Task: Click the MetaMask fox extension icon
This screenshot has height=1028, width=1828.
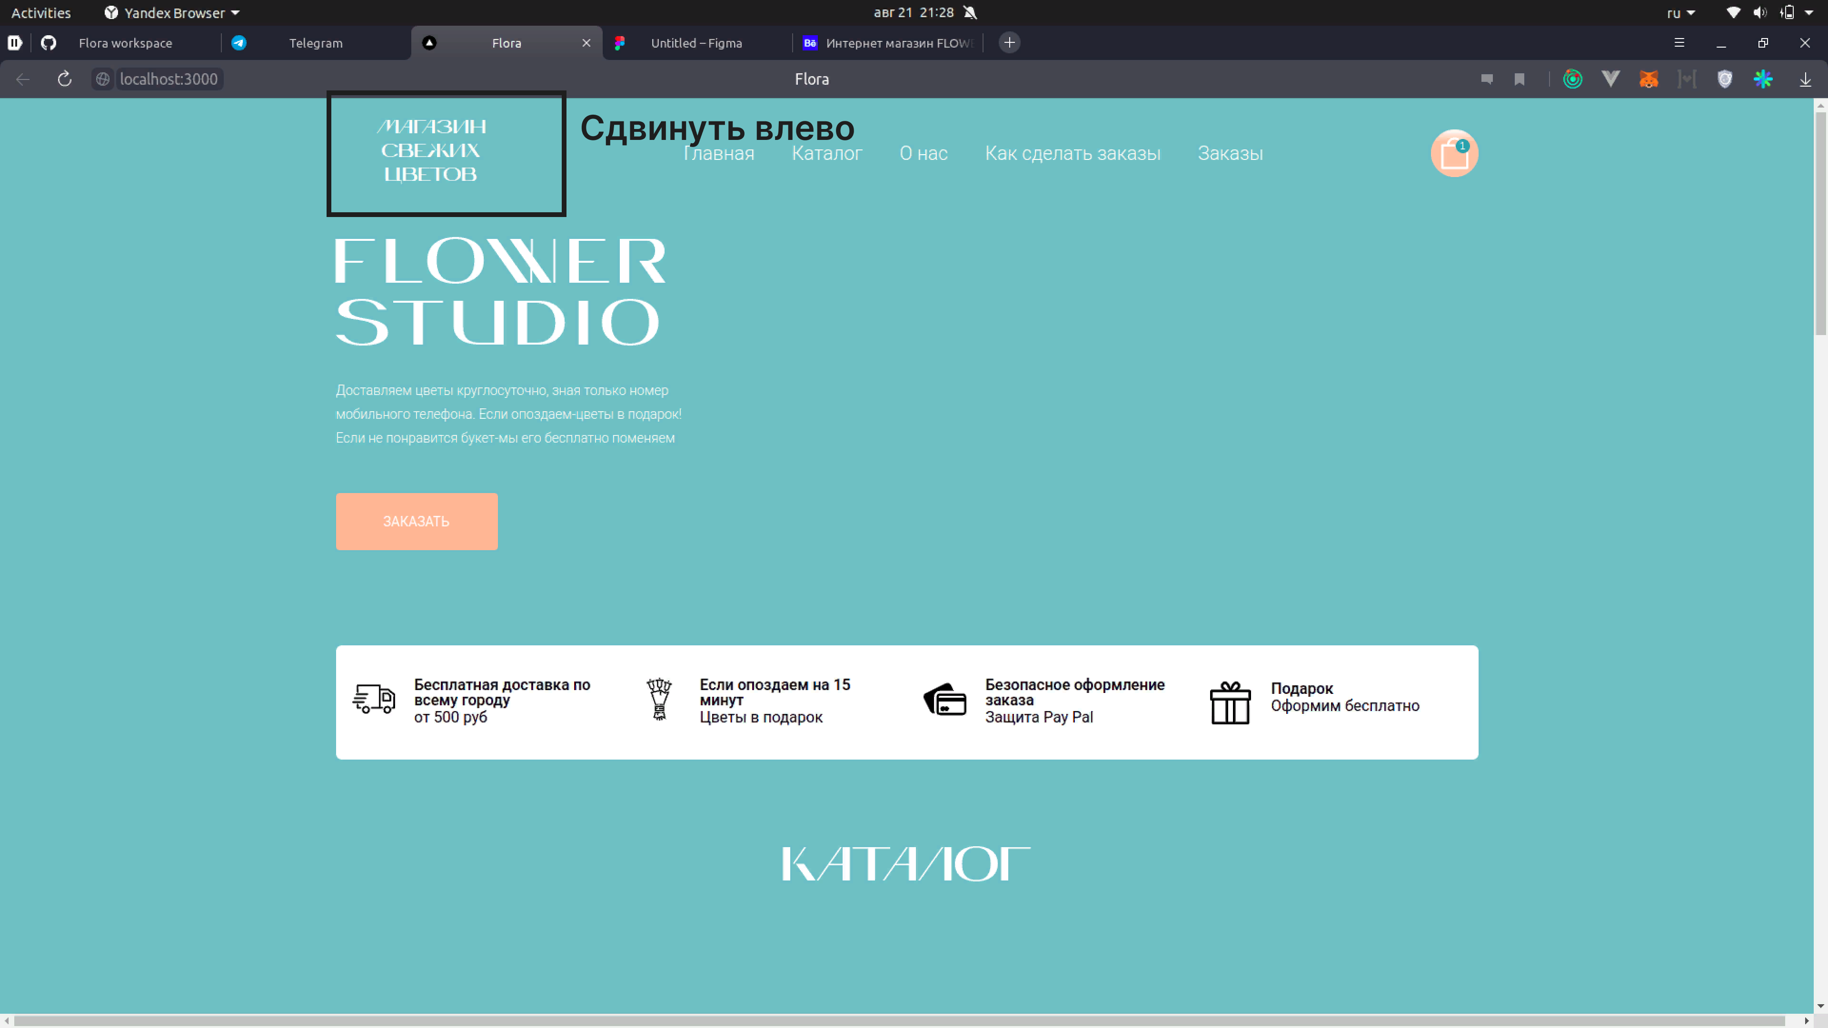Action: [x=1649, y=79]
